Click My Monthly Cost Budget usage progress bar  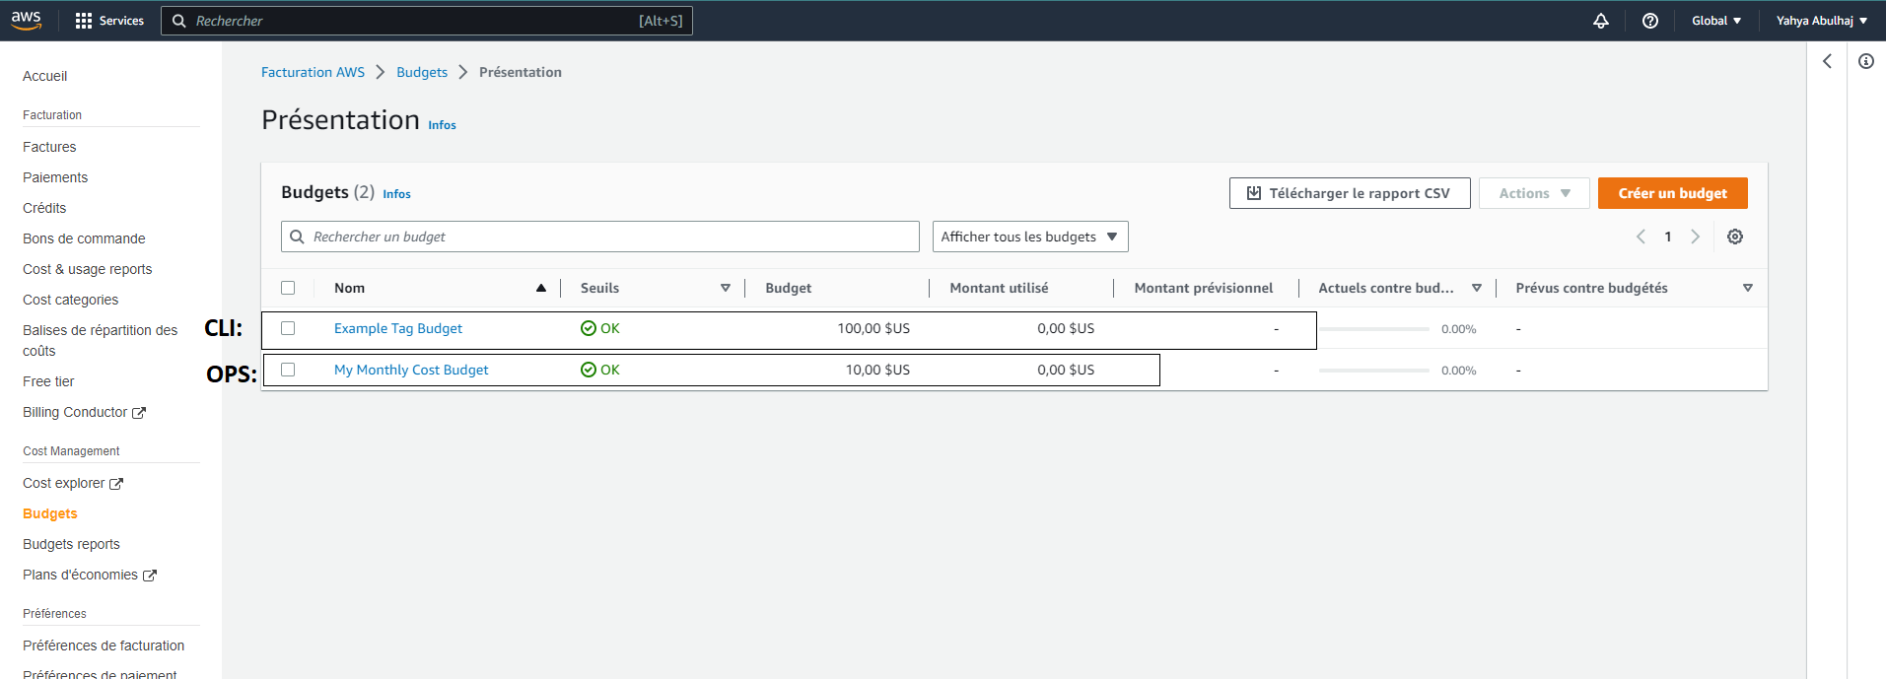coord(1373,371)
